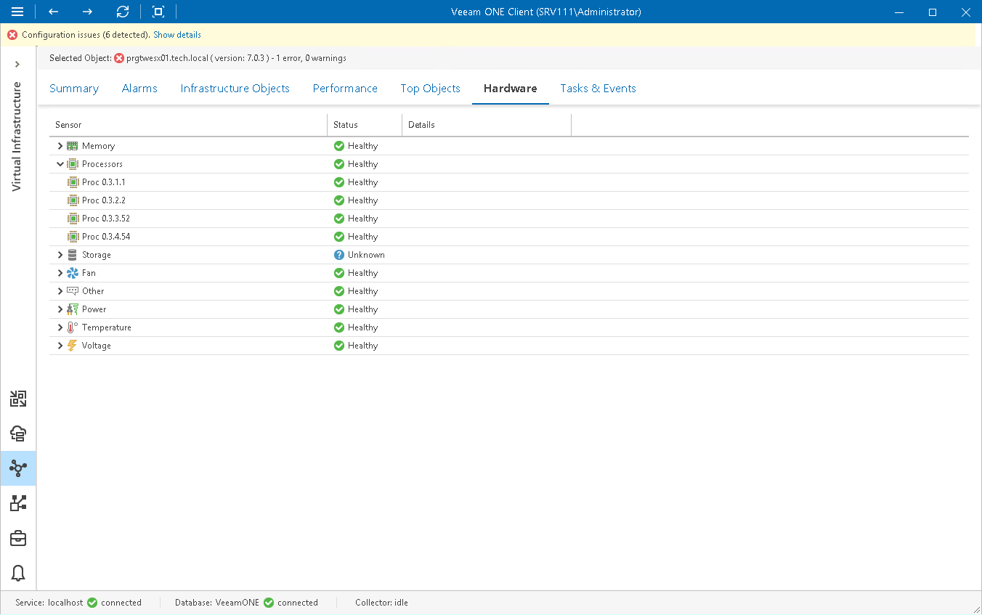
Task: Click Show details link for configuration issues
Action: point(177,35)
